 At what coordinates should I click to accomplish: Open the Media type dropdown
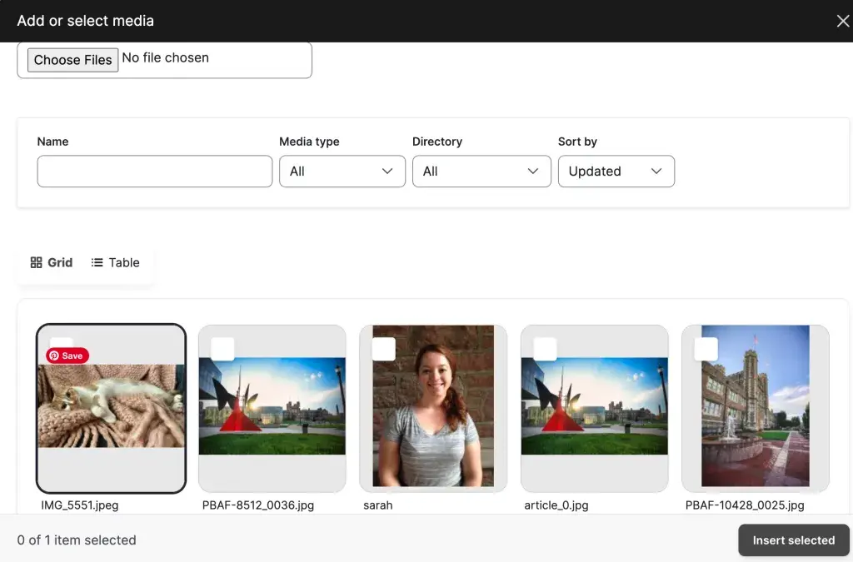pos(342,172)
